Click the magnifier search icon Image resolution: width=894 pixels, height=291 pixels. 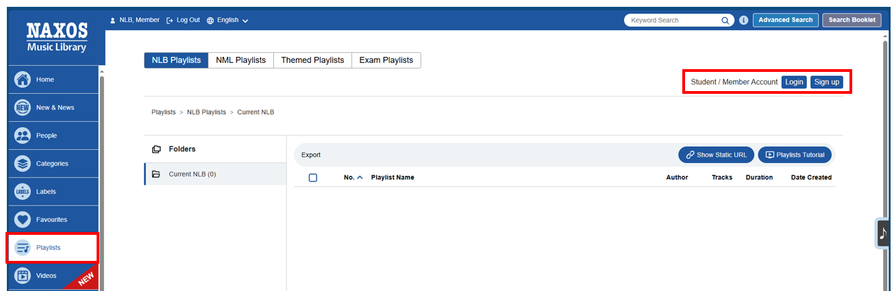(725, 21)
